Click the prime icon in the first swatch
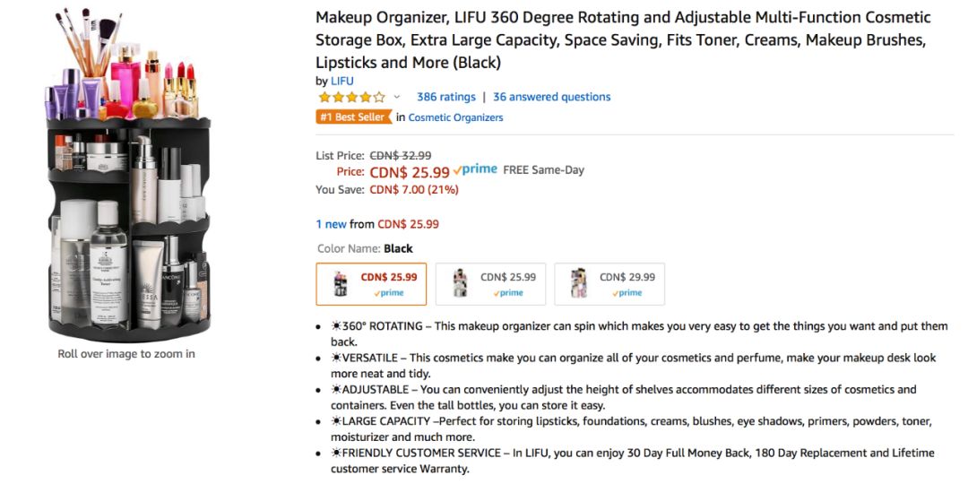Screen dimensions: 968x484 coord(388,293)
